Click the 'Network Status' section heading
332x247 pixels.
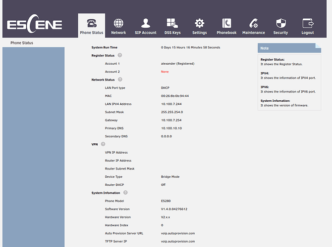coord(103,80)
